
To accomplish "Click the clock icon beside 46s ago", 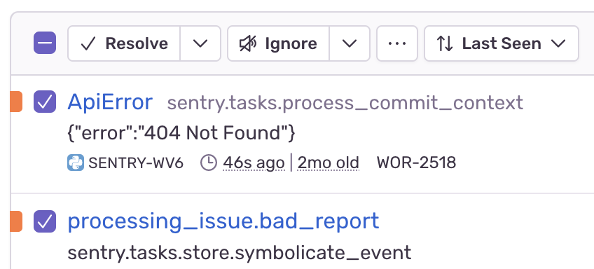I will [208, 163].
